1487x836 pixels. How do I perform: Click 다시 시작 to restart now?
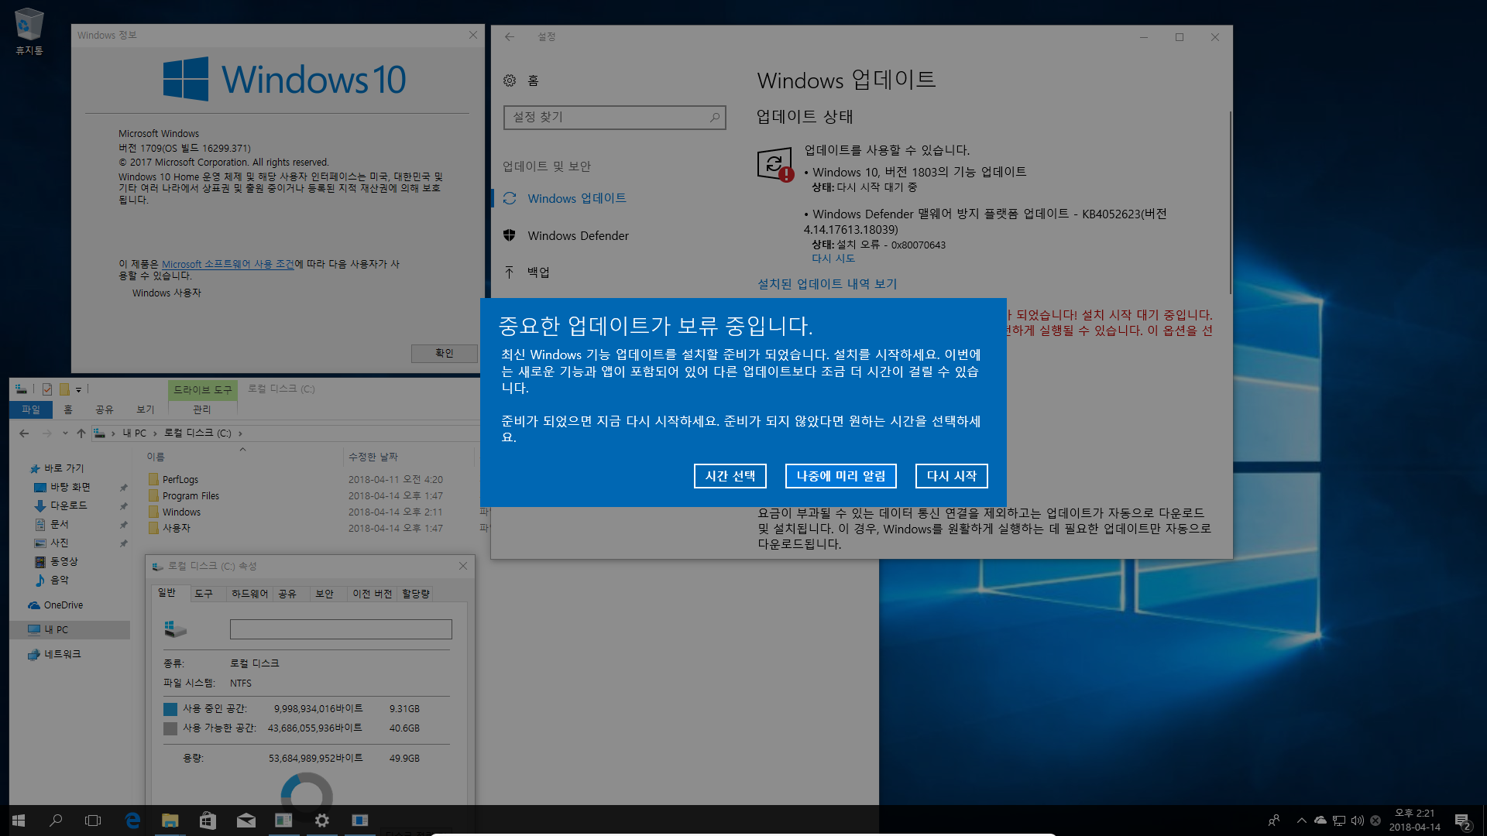pos(951,476)
